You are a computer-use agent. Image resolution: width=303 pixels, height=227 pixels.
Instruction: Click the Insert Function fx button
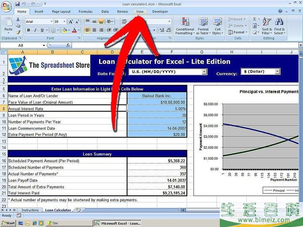click(68, 45)
